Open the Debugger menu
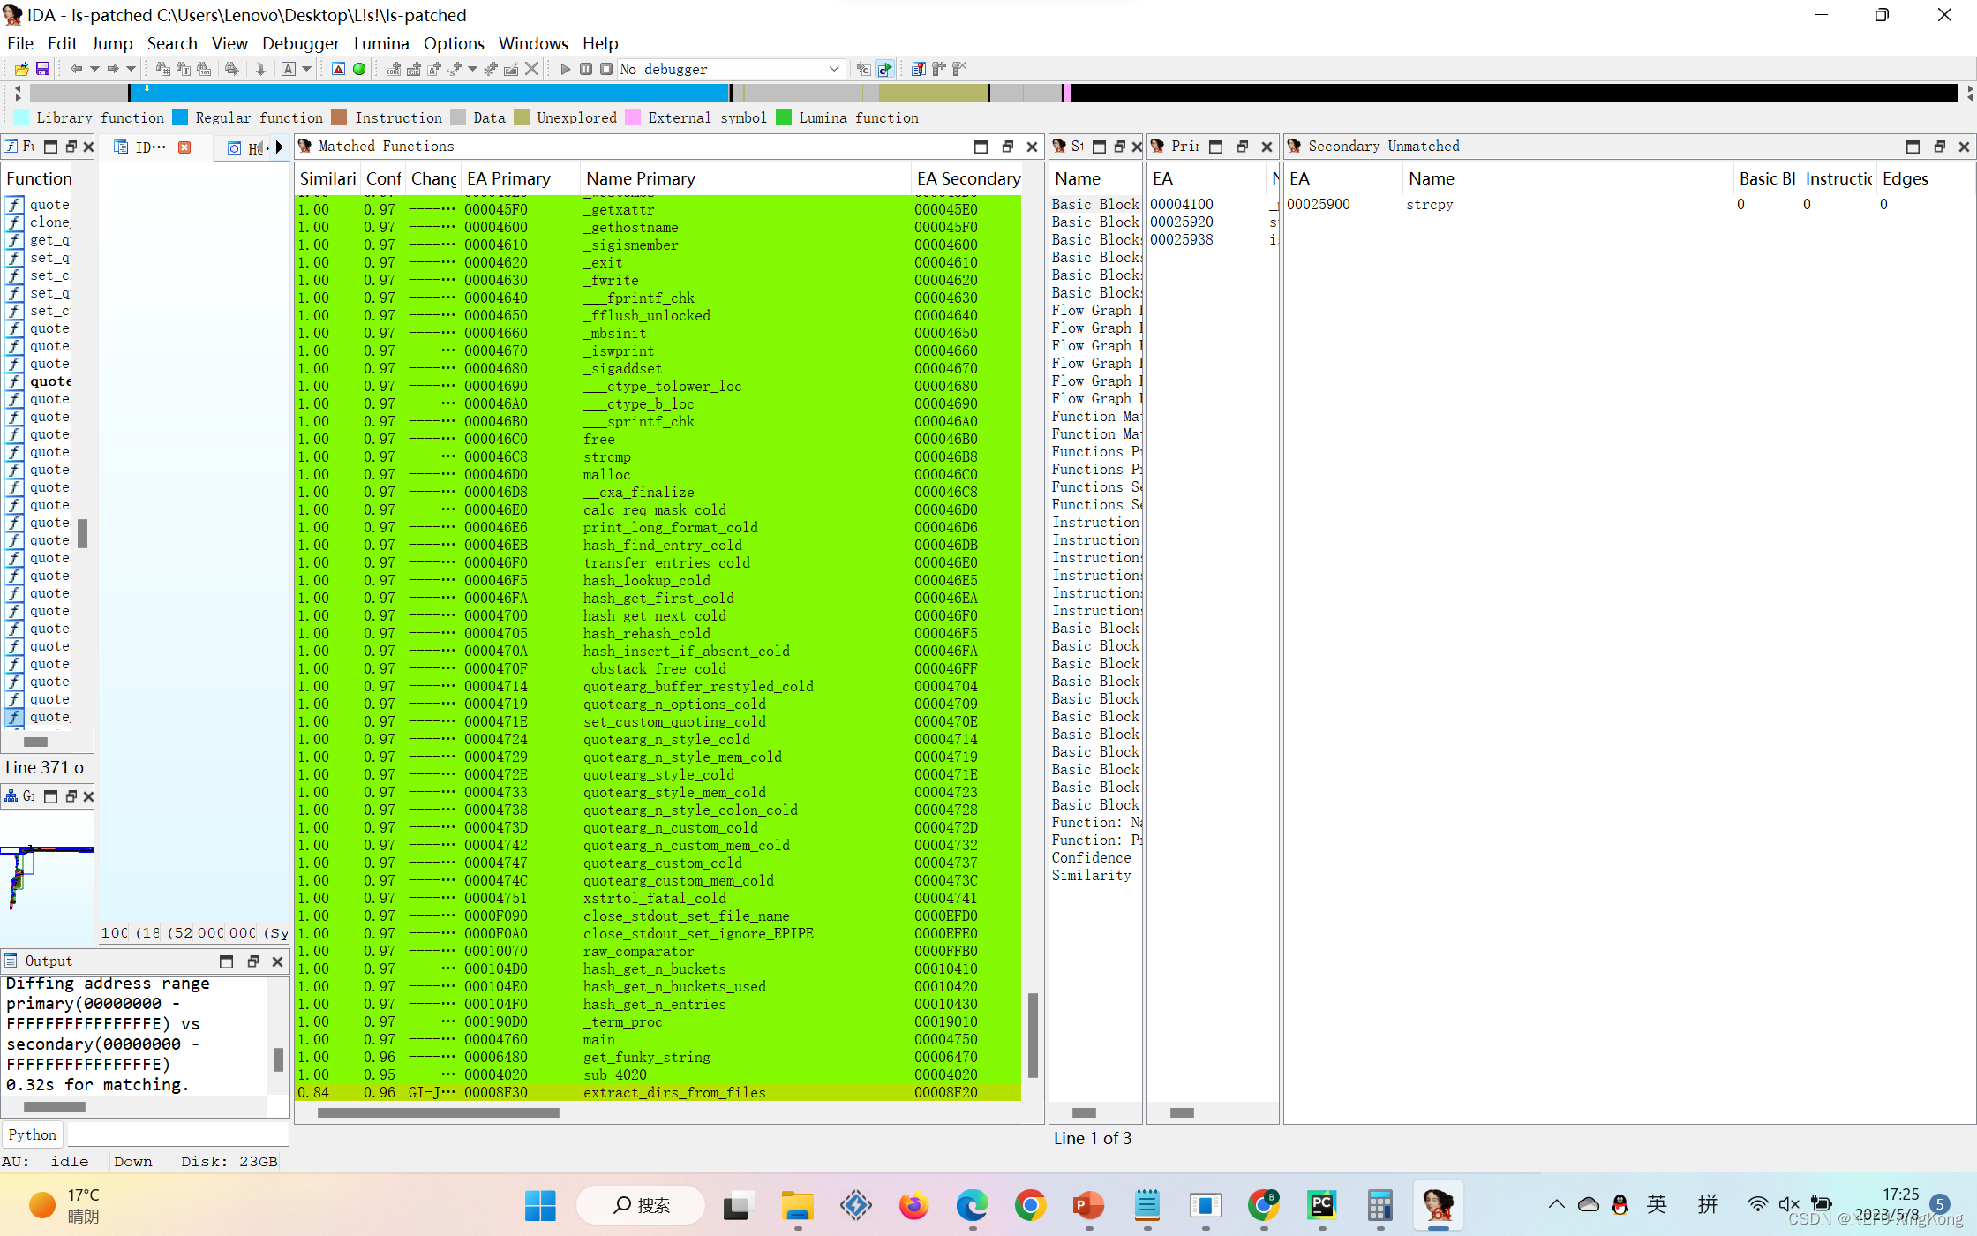This screenshot has height=1236, width=1977. click(300, 43)
